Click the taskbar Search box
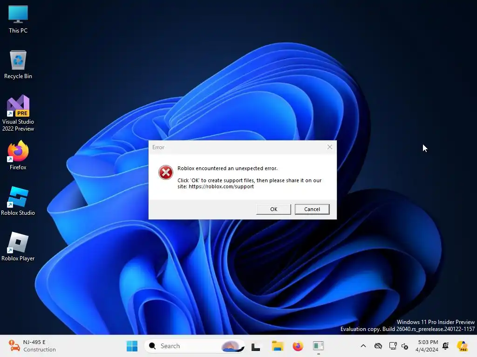This screenshot has height=357, width=477. (x=194, y=346)
